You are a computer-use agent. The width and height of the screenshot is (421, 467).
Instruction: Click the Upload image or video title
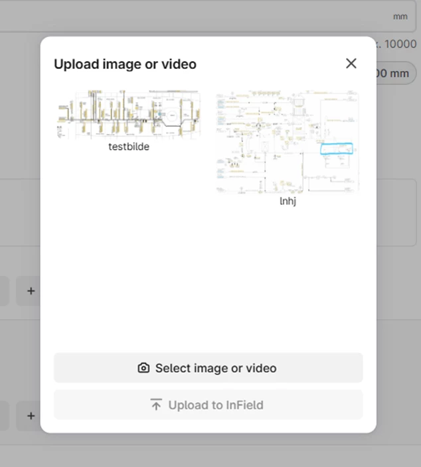pyautogui.click(x=125, y=64)
